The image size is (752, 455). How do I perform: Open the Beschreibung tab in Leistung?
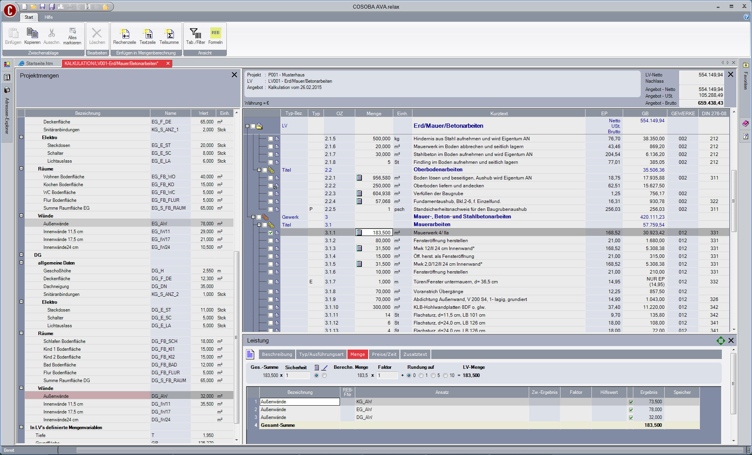[x=277, y=354]
